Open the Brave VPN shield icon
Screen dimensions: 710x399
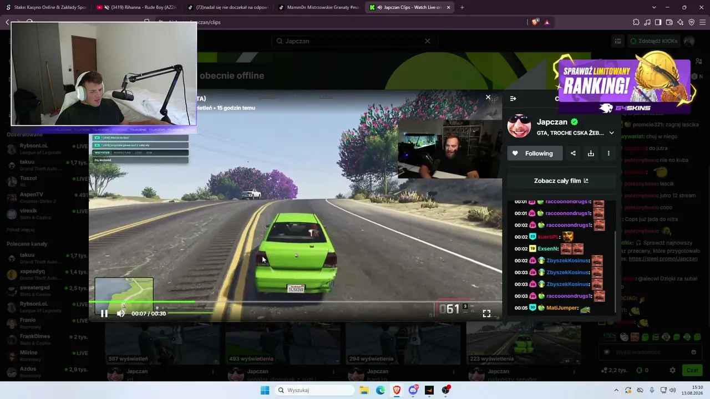(692, 22)
